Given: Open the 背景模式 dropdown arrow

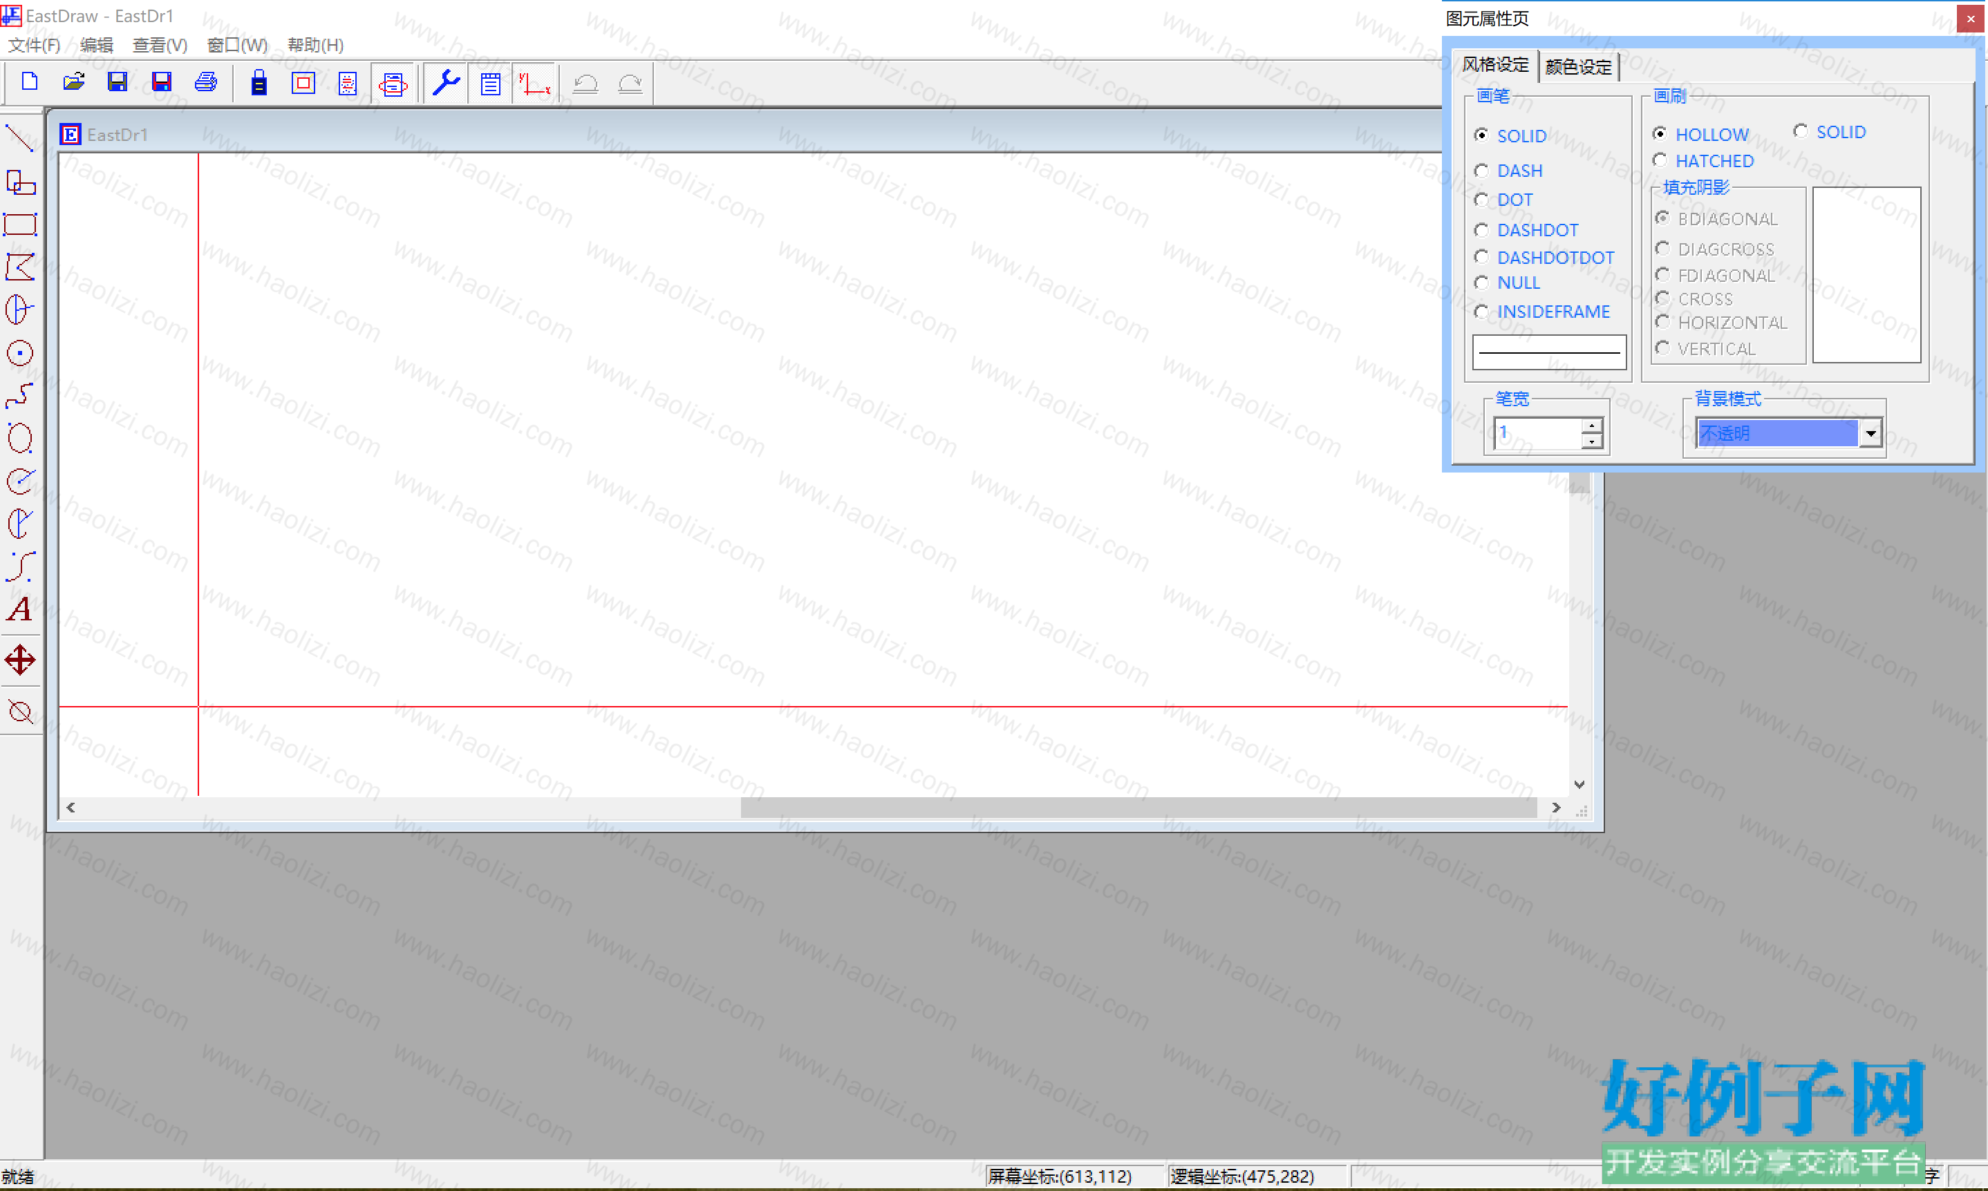Looking at the screenshot, I should [1870, 433].
